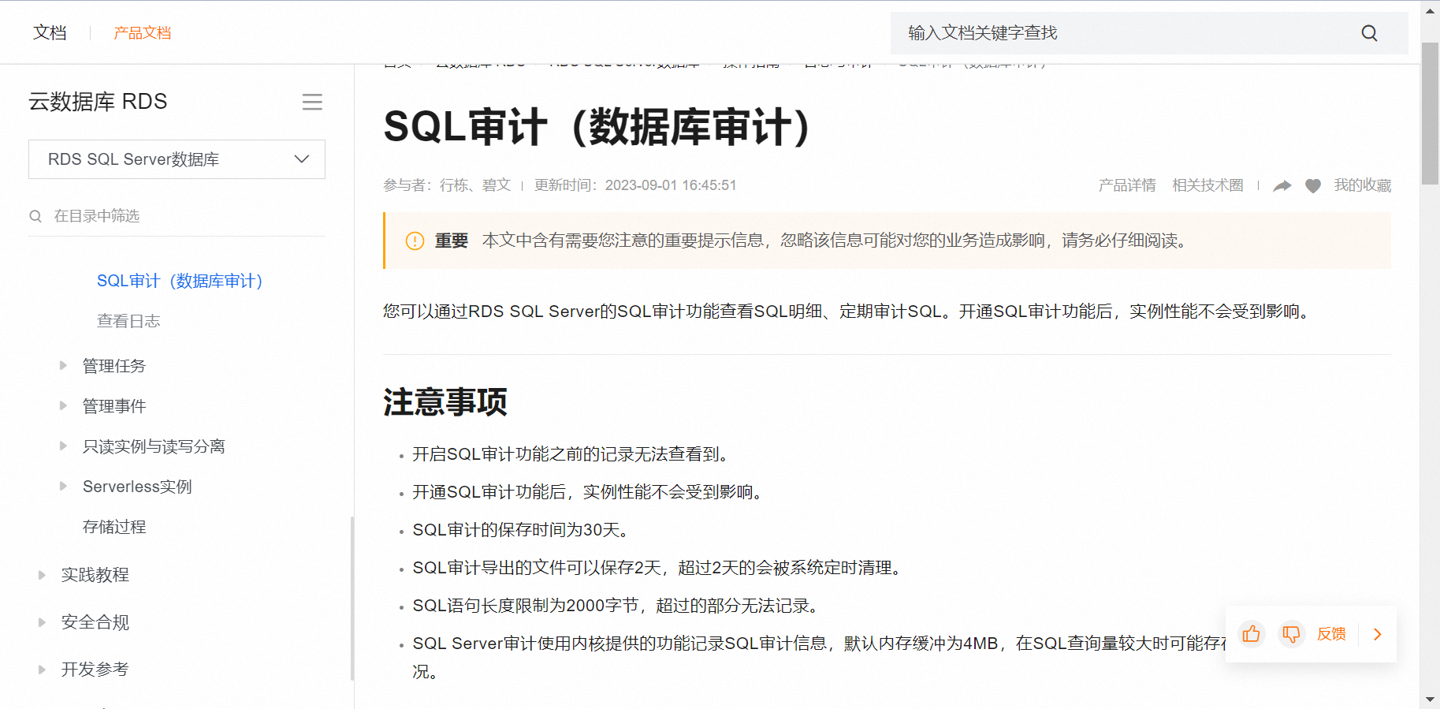Focus the 输入文档关键字查找 search field
The width and height of the screenshot is (1440, 709).
coord(1127,33)
